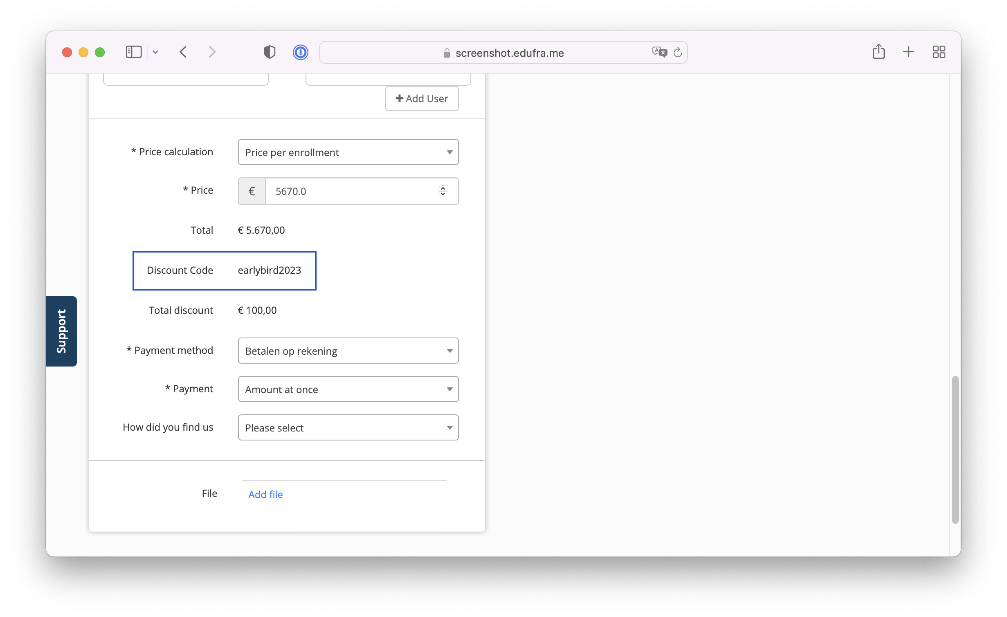This screenshot has height=617, width=1007.
Task: Open the Payment method dropdown
Action: [x=348, y=351]
